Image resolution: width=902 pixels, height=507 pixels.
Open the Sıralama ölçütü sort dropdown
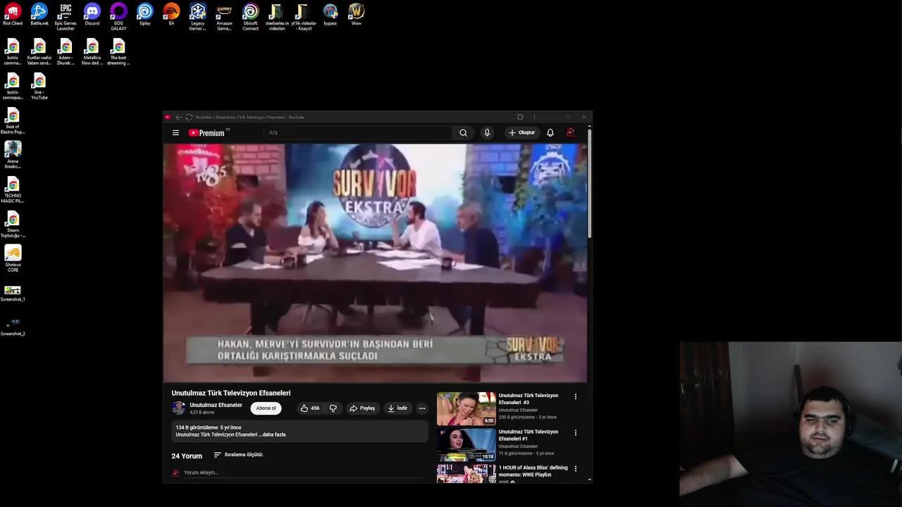pyautogui.click(x=238, y=455)
